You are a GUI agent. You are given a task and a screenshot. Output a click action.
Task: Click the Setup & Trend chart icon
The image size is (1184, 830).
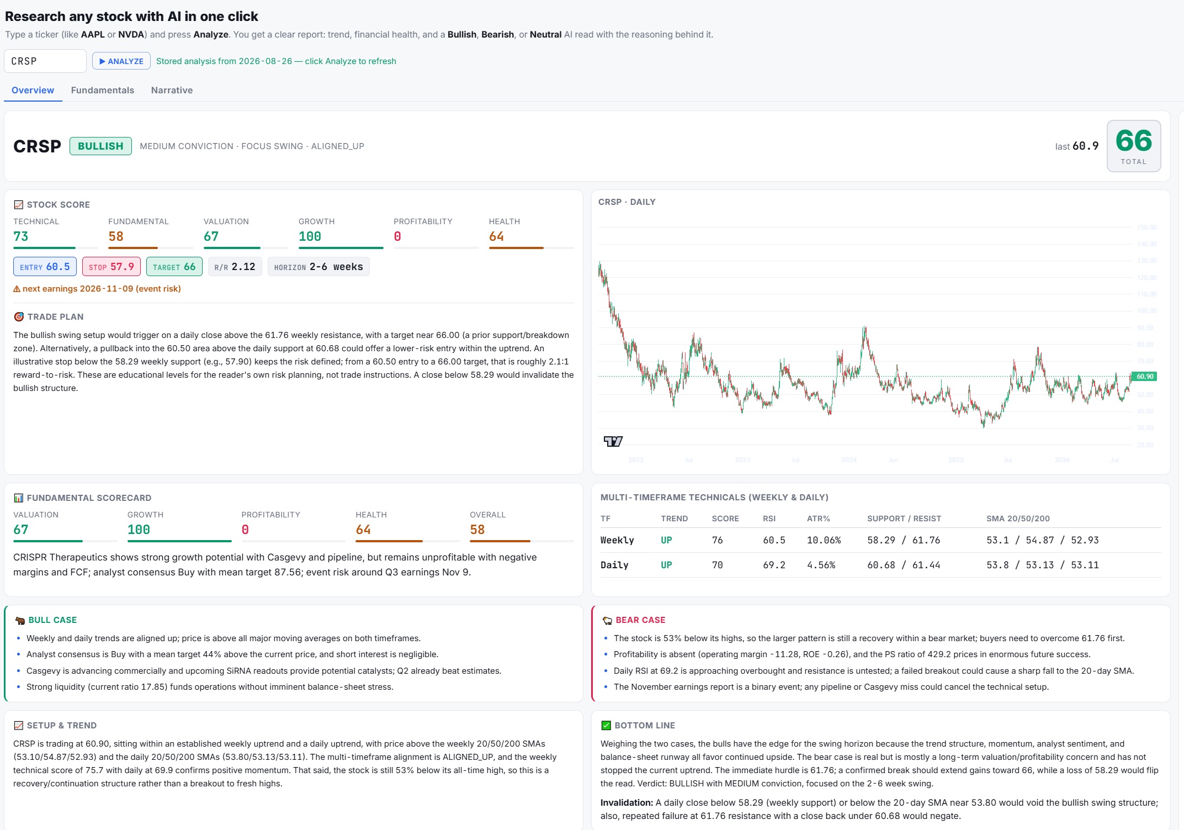(18, 726)
